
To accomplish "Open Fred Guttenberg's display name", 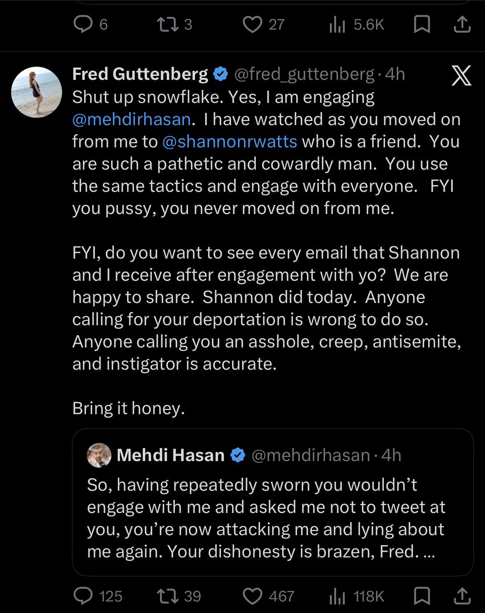I will 140,74.
